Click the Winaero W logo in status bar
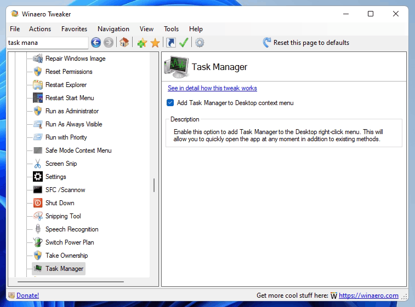Screen dimensions: 415x307 click(x=334, y=296)
